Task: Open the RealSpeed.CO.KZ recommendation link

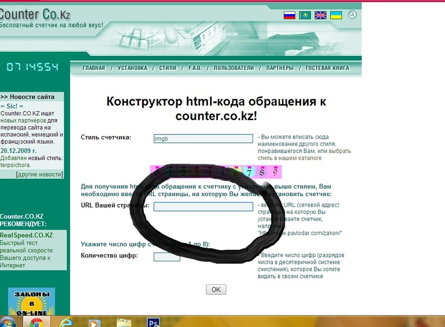Action: tap(26, 235)
